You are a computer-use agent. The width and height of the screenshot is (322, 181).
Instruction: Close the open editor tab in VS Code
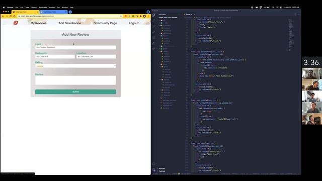click(x=195, y=15)
